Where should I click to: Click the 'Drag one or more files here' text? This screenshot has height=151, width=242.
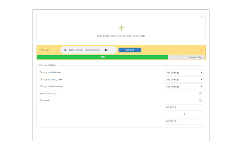click(121, 36)
